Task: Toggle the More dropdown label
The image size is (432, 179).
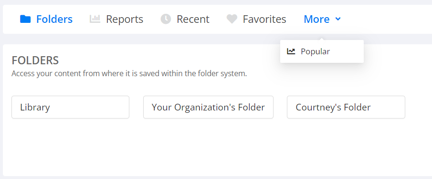Action: [316, 19]
